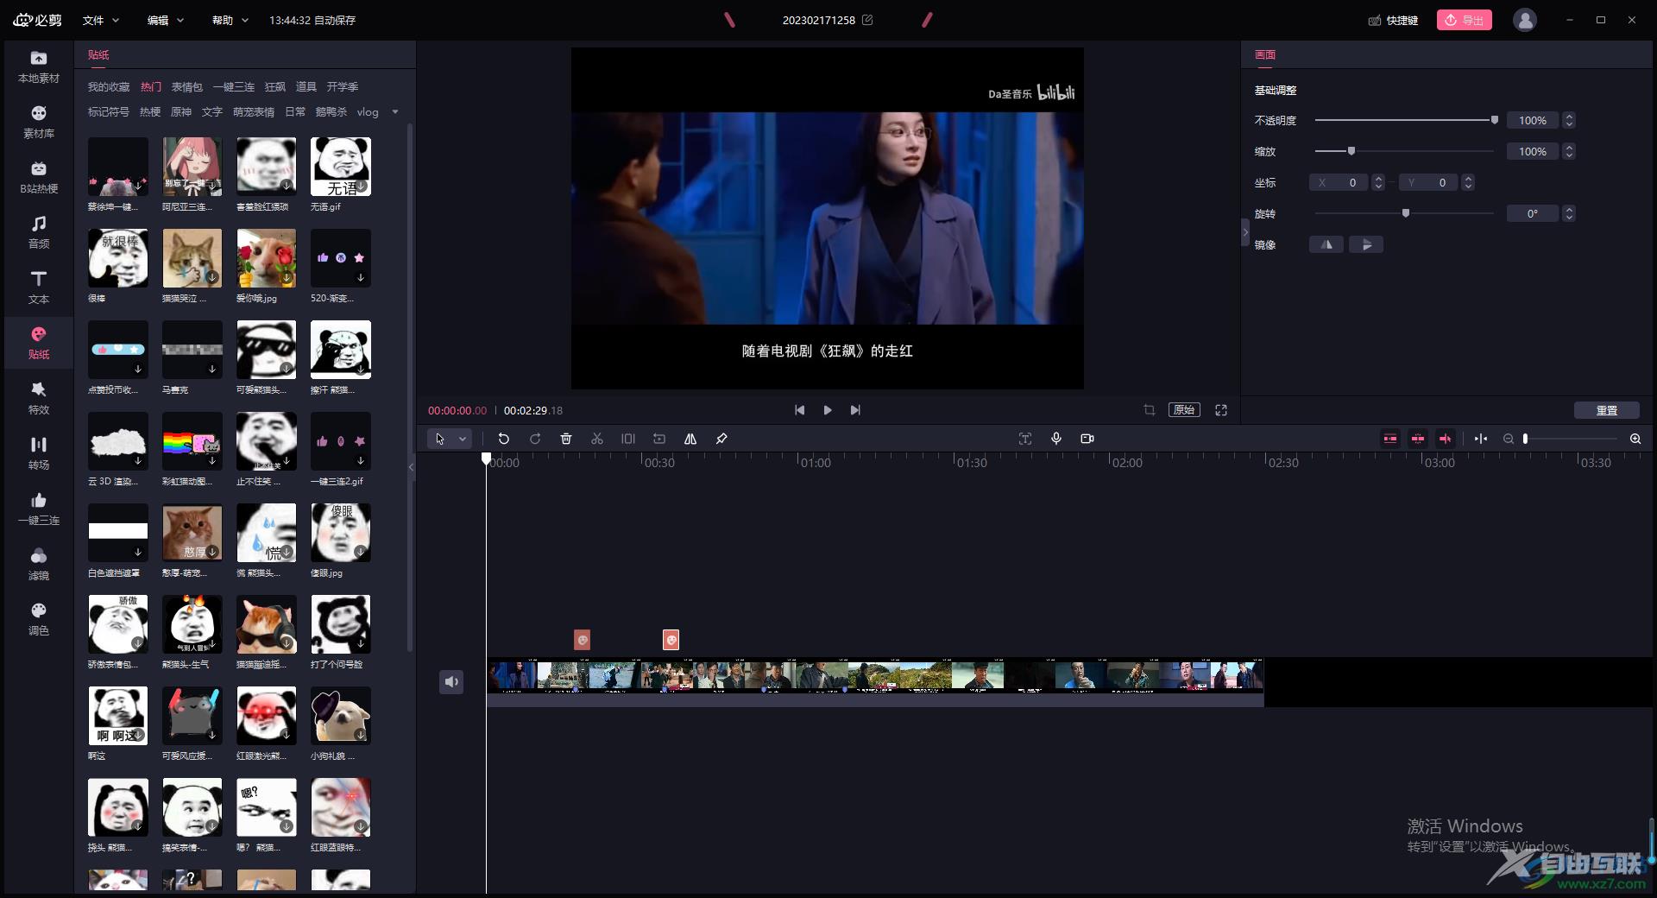
Task: Click the 重置 reset button
Action: coord(1606,410)
